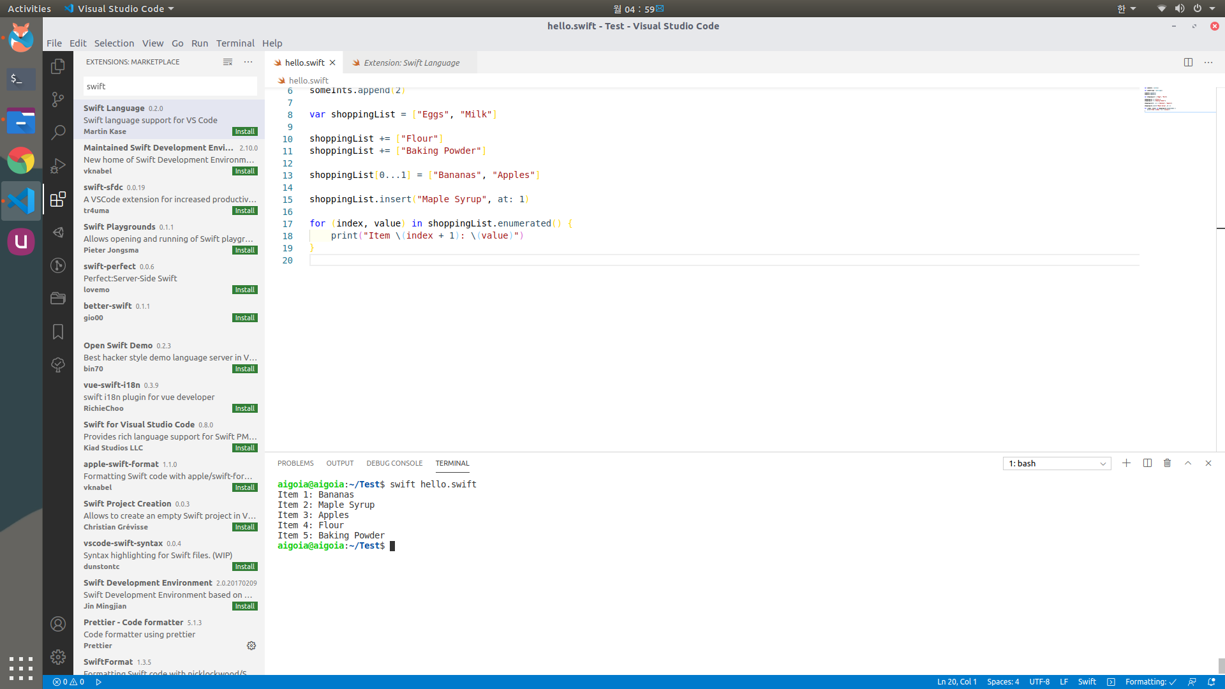Viewport: 1225px width, 689px height.
Task: Open the Explorer view in activity bar
Action: click(x=58, y=66)
